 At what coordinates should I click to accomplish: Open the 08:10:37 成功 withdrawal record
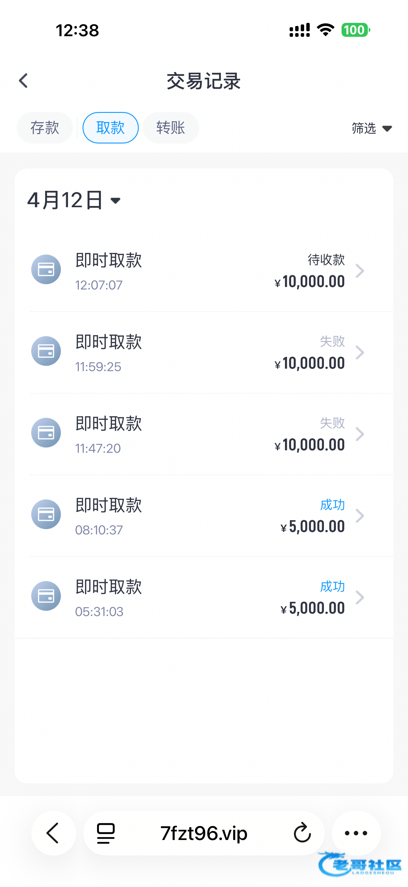tap(206, 516)
